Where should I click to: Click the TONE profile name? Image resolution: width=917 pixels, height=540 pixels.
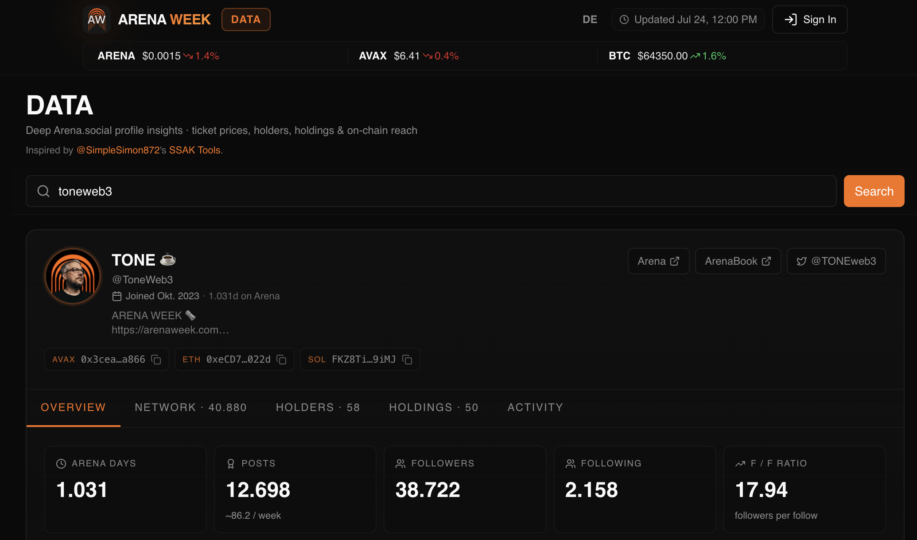133,260
